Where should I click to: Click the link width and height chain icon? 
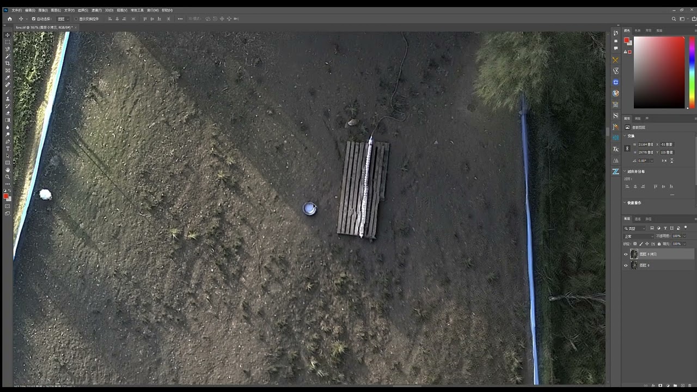point(627,148)
